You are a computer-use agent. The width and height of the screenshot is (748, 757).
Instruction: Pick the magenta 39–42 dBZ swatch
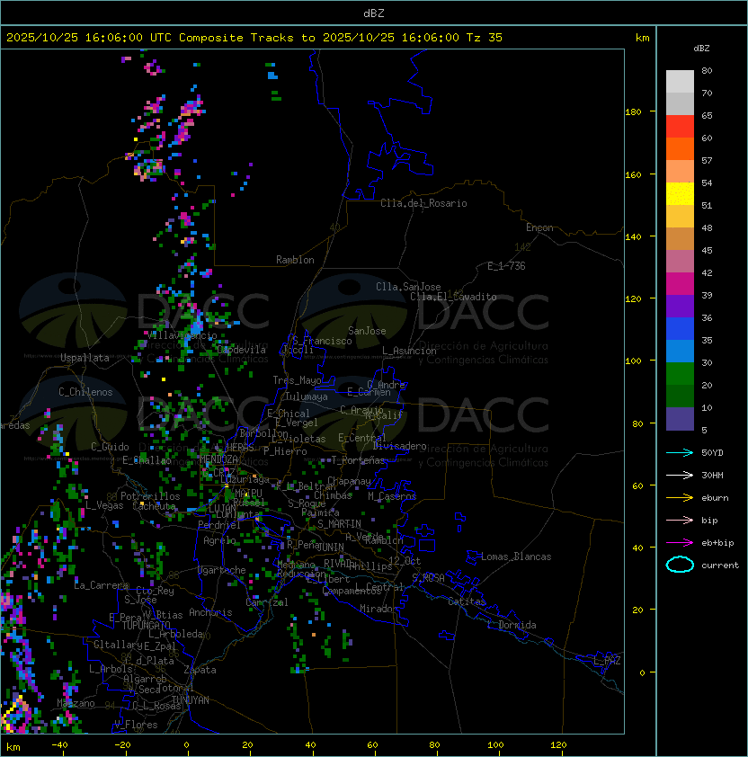(680, 284)
